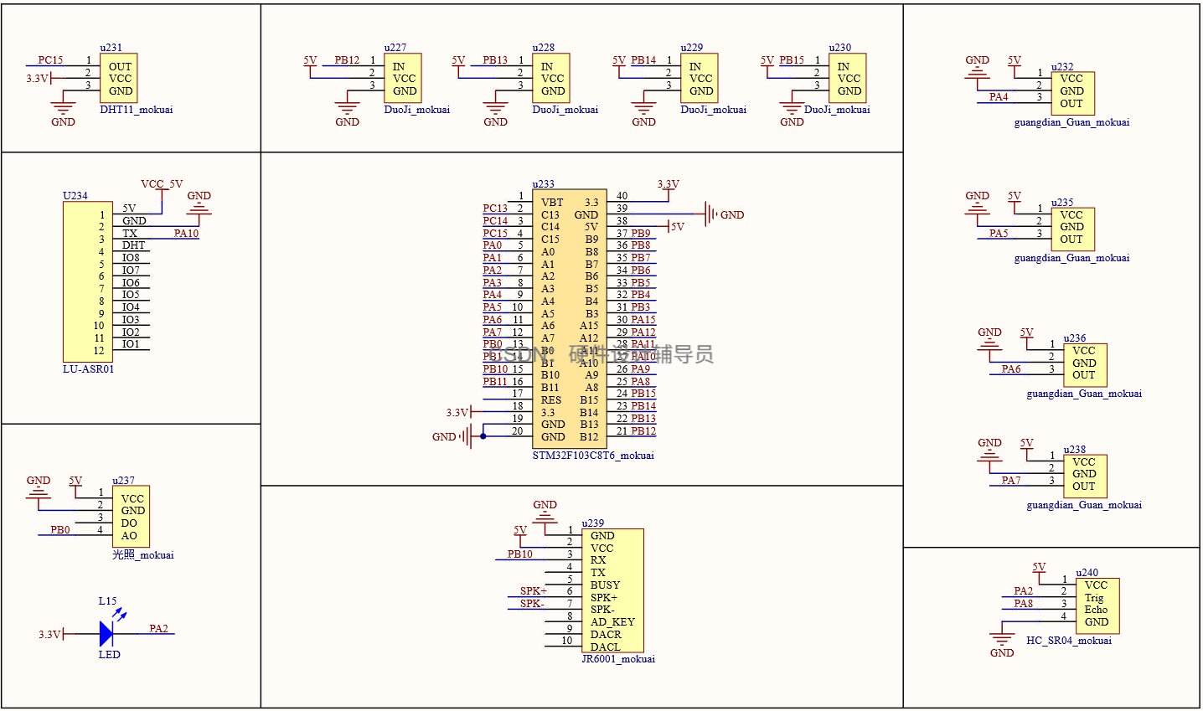Viewport: 1203px width, 711px height.
Task: Select the PB9 net label on u233 pin 37
Action: click(x=641, y=234)
